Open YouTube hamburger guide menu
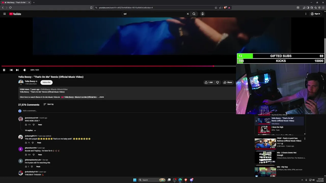The width and height of the screenshot is (326, 183). (x=5, y=14)
